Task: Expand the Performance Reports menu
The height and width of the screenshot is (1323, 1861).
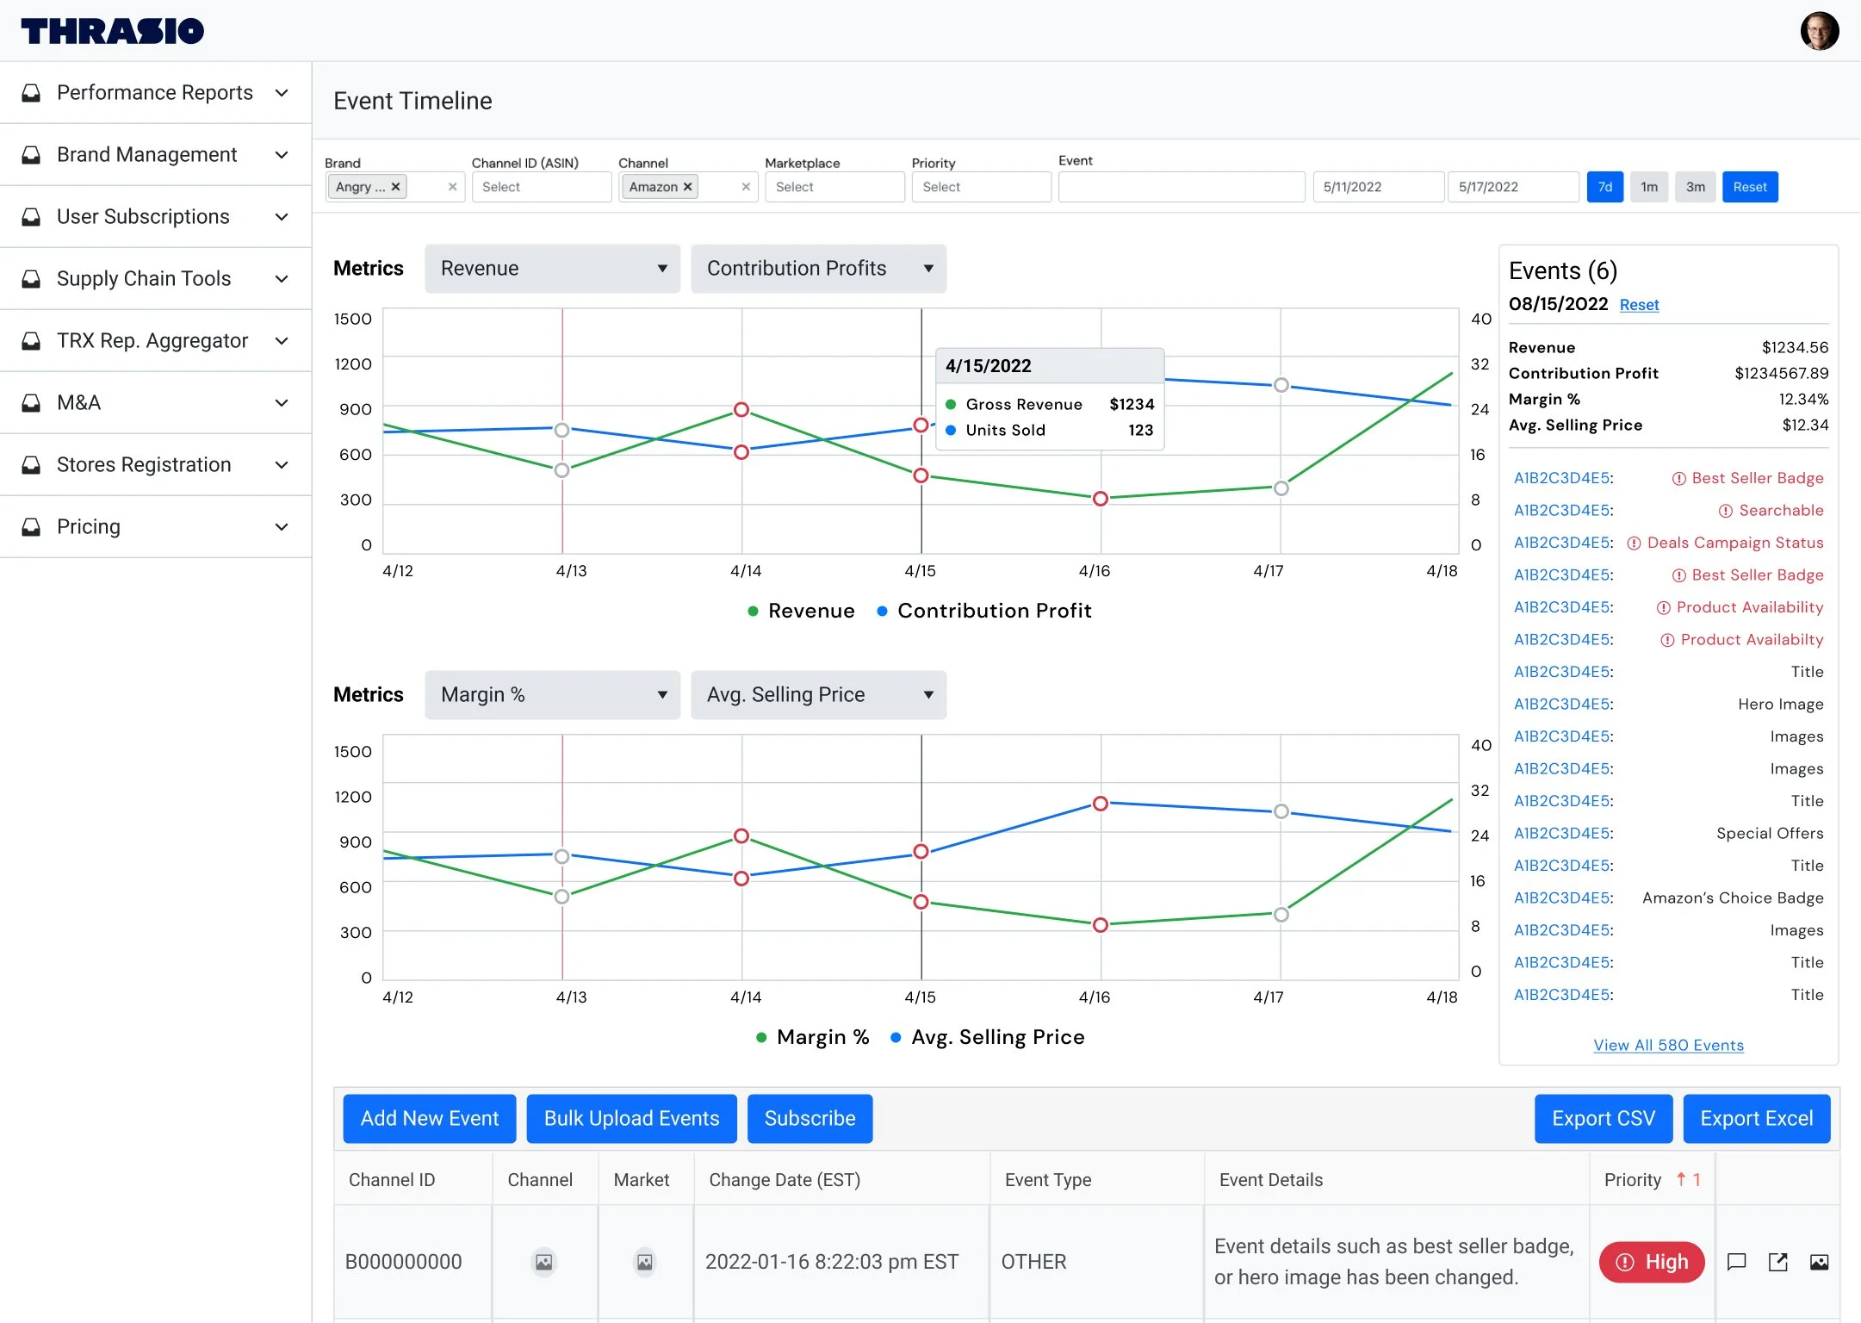Action: point(155,92)
